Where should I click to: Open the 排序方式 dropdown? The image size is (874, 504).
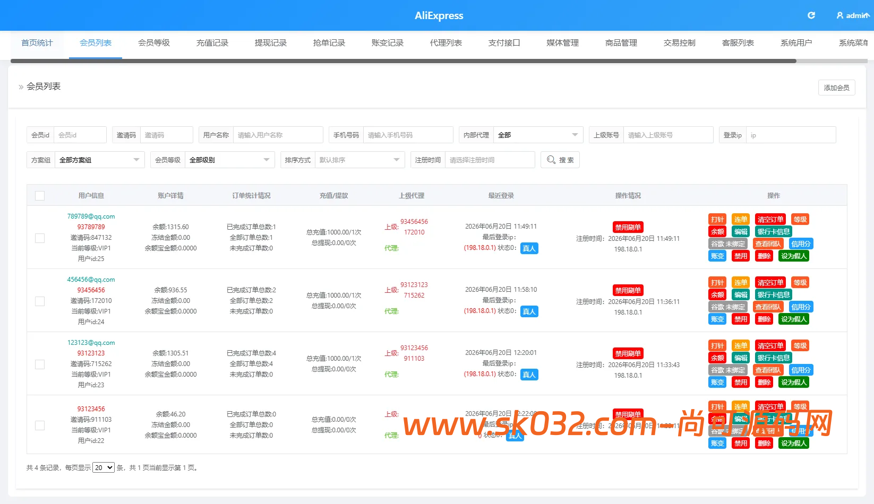(x=359, y=160)
